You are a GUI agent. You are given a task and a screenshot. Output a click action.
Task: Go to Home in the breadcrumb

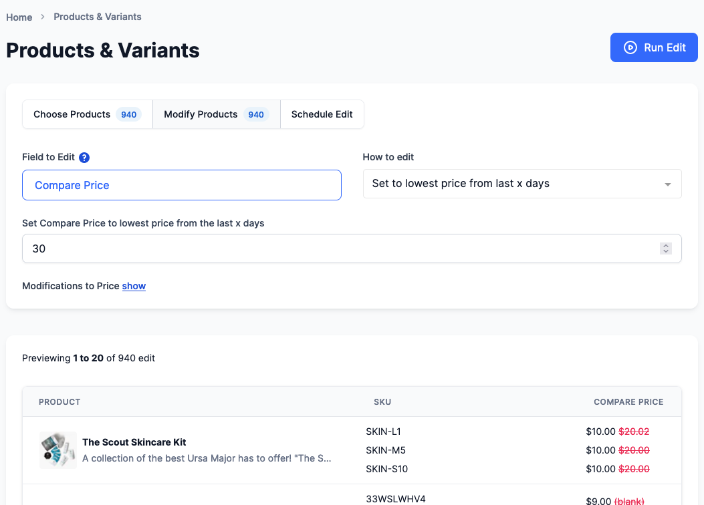19,17
